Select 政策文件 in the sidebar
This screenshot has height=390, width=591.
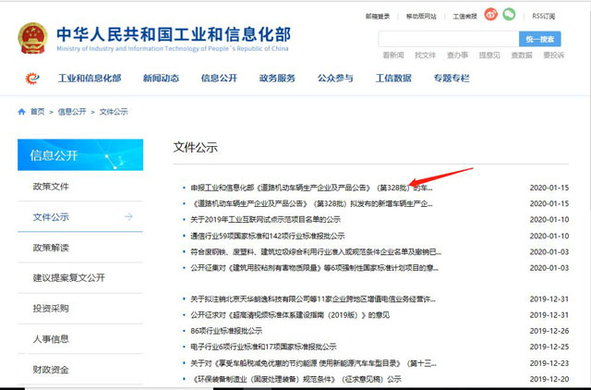[x=51, y=186]
